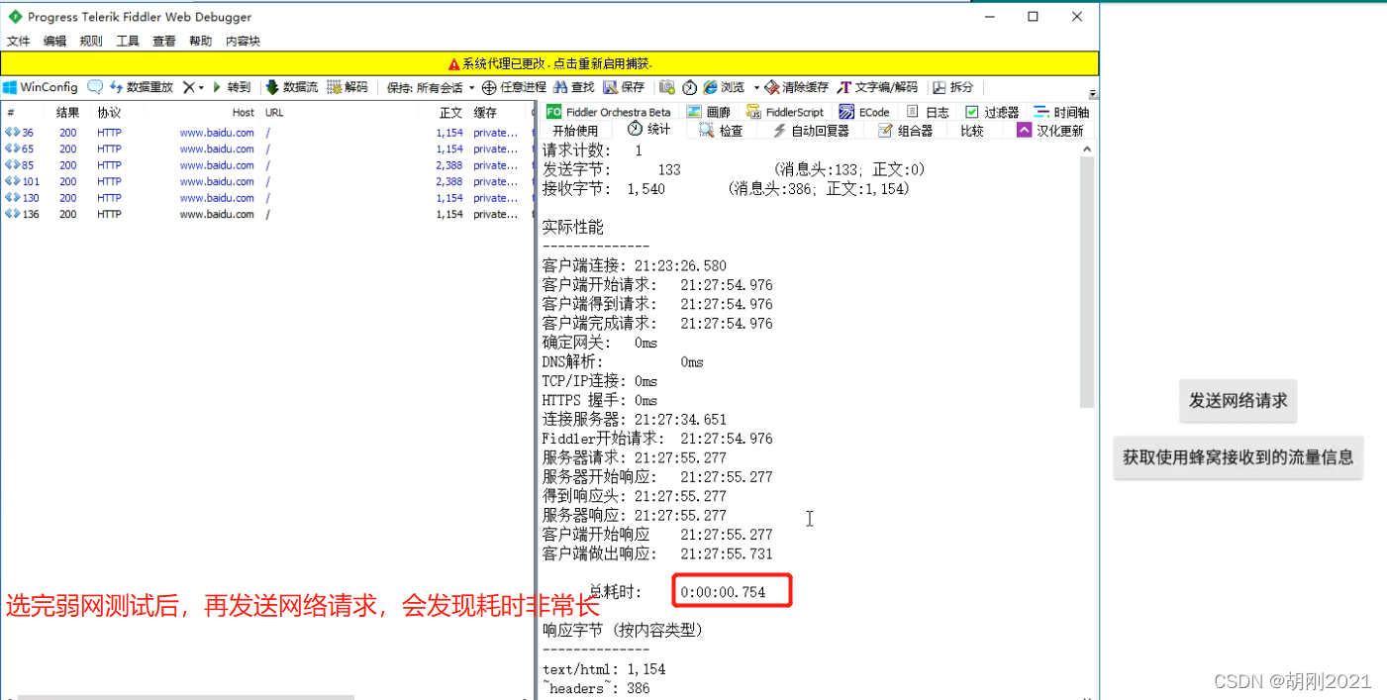The image size is (1387, 700).
Task: Click the Host column header
Action: click(x=244, y=113)
